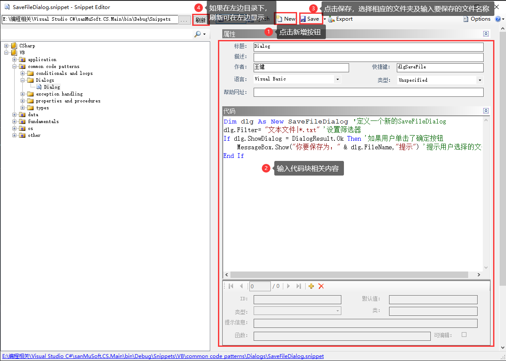Select the properties and procedures tree item
506x361 pixels.
pyautogui.click(x=68, y=101)
